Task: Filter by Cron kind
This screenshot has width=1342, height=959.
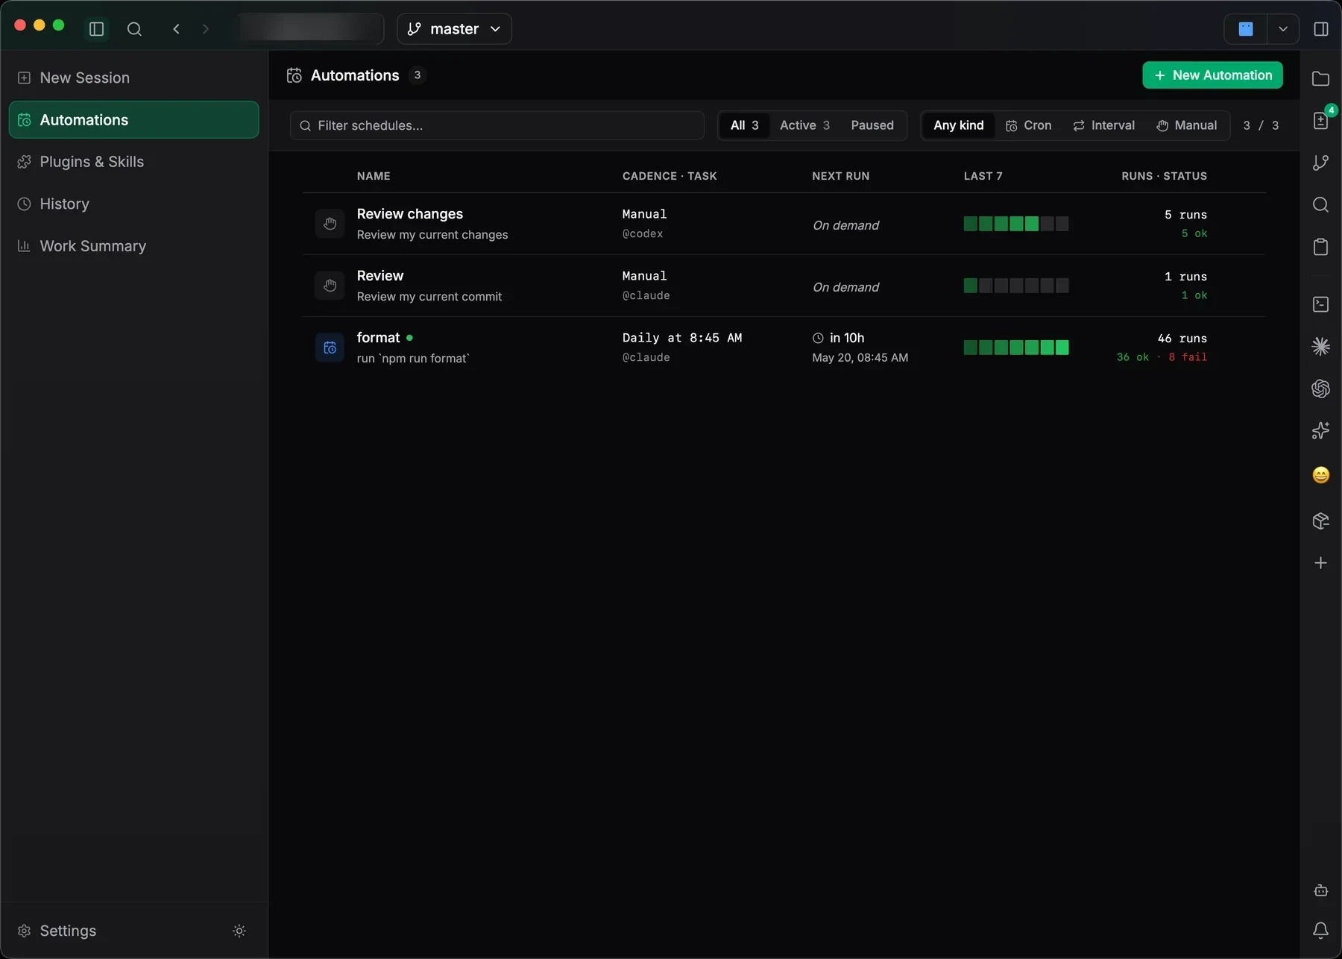Action: click(1028, 125)
